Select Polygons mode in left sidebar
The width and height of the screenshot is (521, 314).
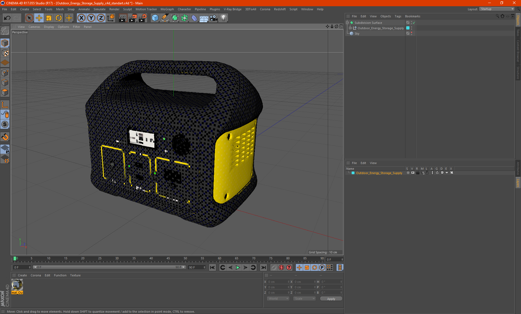5,92
